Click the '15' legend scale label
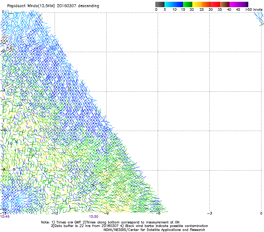 pos(183,10)
